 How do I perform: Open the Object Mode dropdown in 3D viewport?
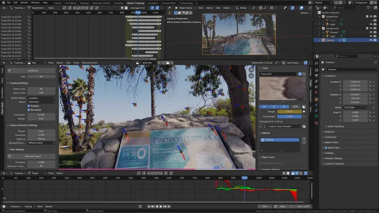click(185, 8)
